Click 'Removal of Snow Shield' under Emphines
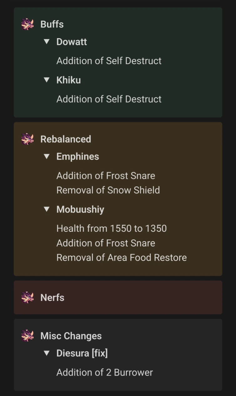The width and height of the screenshot is (236, 396). coord(108,190)
